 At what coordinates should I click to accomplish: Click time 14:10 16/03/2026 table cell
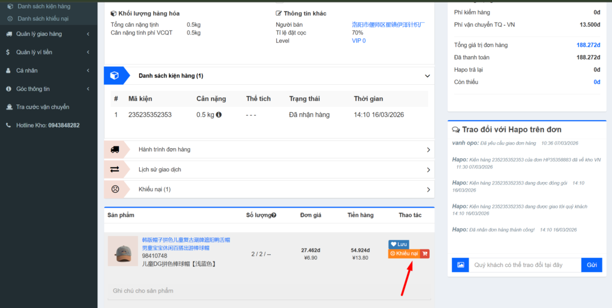(x=378, y=115)
